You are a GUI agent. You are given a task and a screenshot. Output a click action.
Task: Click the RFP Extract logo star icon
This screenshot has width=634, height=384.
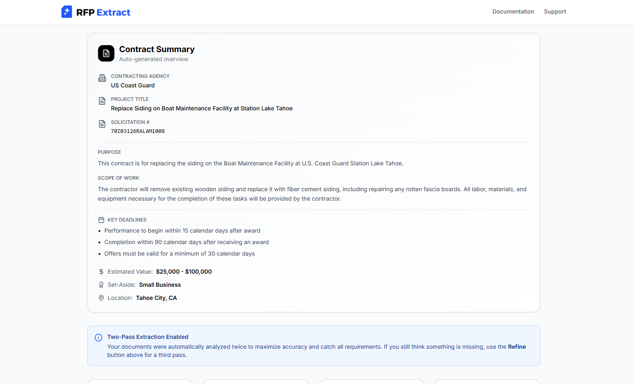click(x=66, y=11)
